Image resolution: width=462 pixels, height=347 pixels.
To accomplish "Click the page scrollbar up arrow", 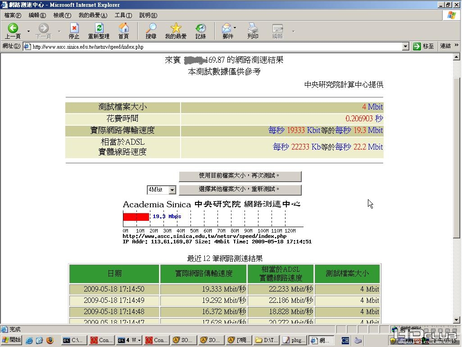I will click(x=457, y=57).
